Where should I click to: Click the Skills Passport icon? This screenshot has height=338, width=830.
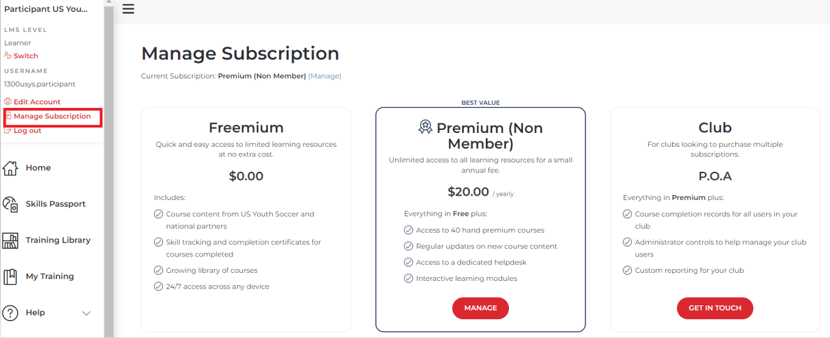pos(10,204)
